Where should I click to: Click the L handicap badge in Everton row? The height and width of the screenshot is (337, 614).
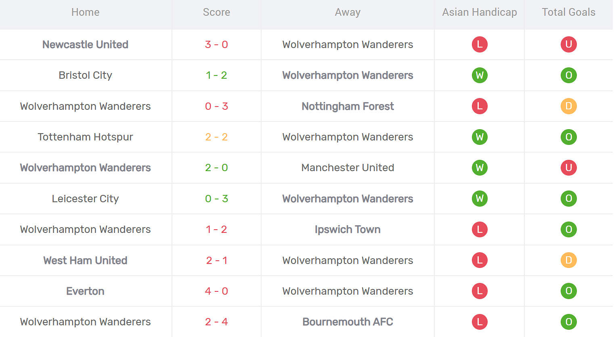pos(480,291)
